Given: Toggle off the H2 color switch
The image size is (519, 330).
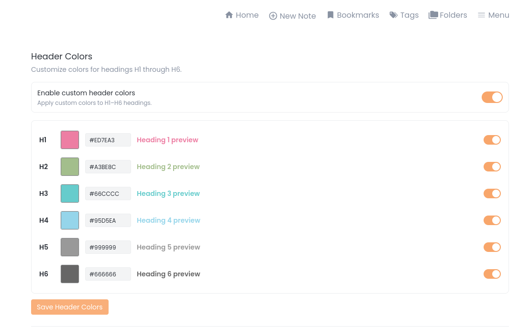Looking at the screenshot, I should point(492,167).
